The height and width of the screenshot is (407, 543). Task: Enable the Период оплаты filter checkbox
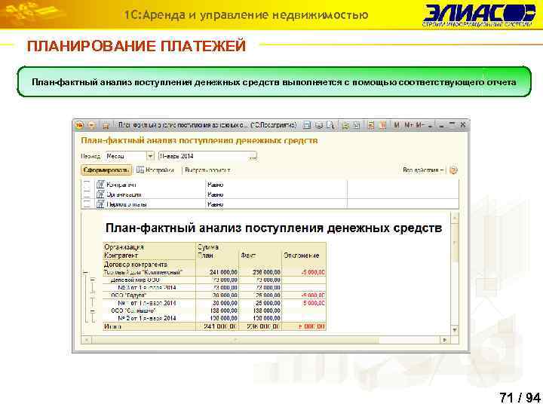87,204
